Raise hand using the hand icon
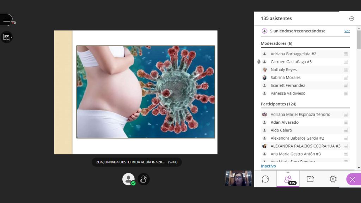 144,179
